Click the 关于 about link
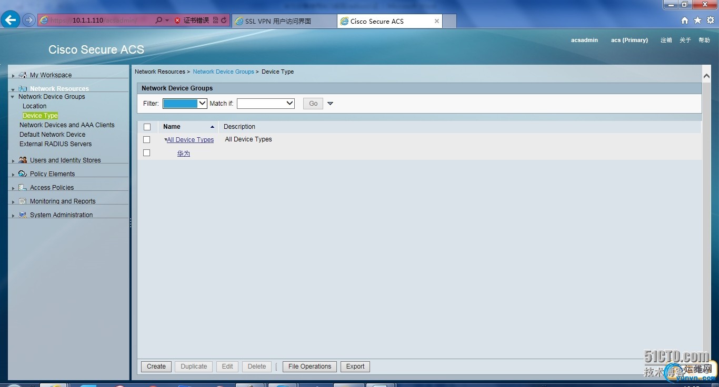 click(x=685, y=40)
